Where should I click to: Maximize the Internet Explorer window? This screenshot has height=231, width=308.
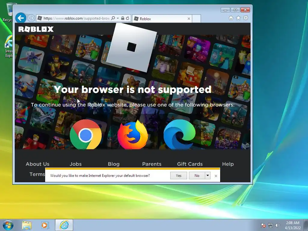click(x=235, y=10)
